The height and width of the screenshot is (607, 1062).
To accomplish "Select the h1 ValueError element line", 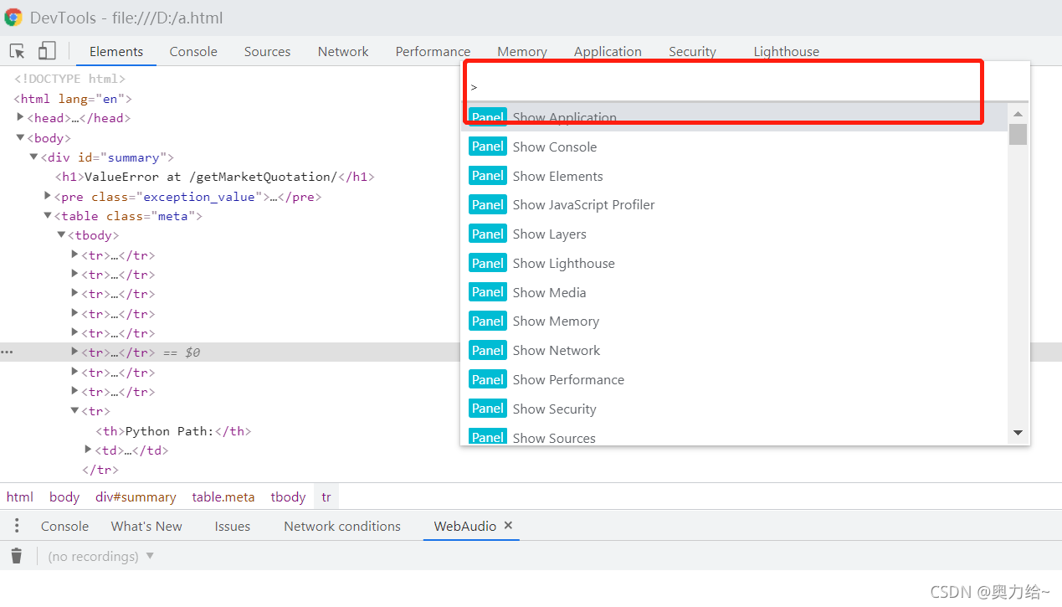I will (x=215, y=177).
